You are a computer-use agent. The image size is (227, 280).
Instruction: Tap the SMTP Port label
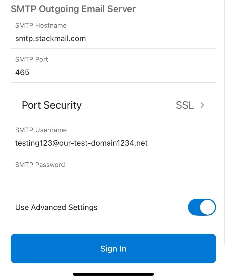tap(32, 59)
